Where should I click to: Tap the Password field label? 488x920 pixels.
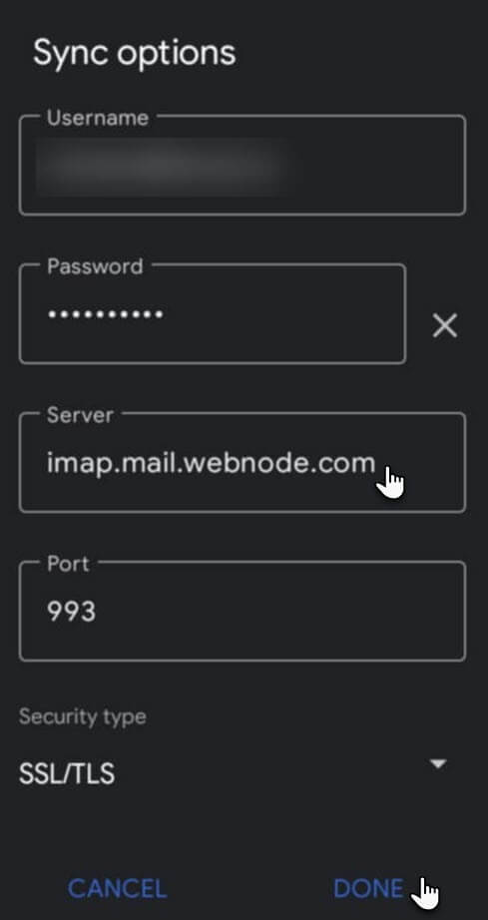95,266
